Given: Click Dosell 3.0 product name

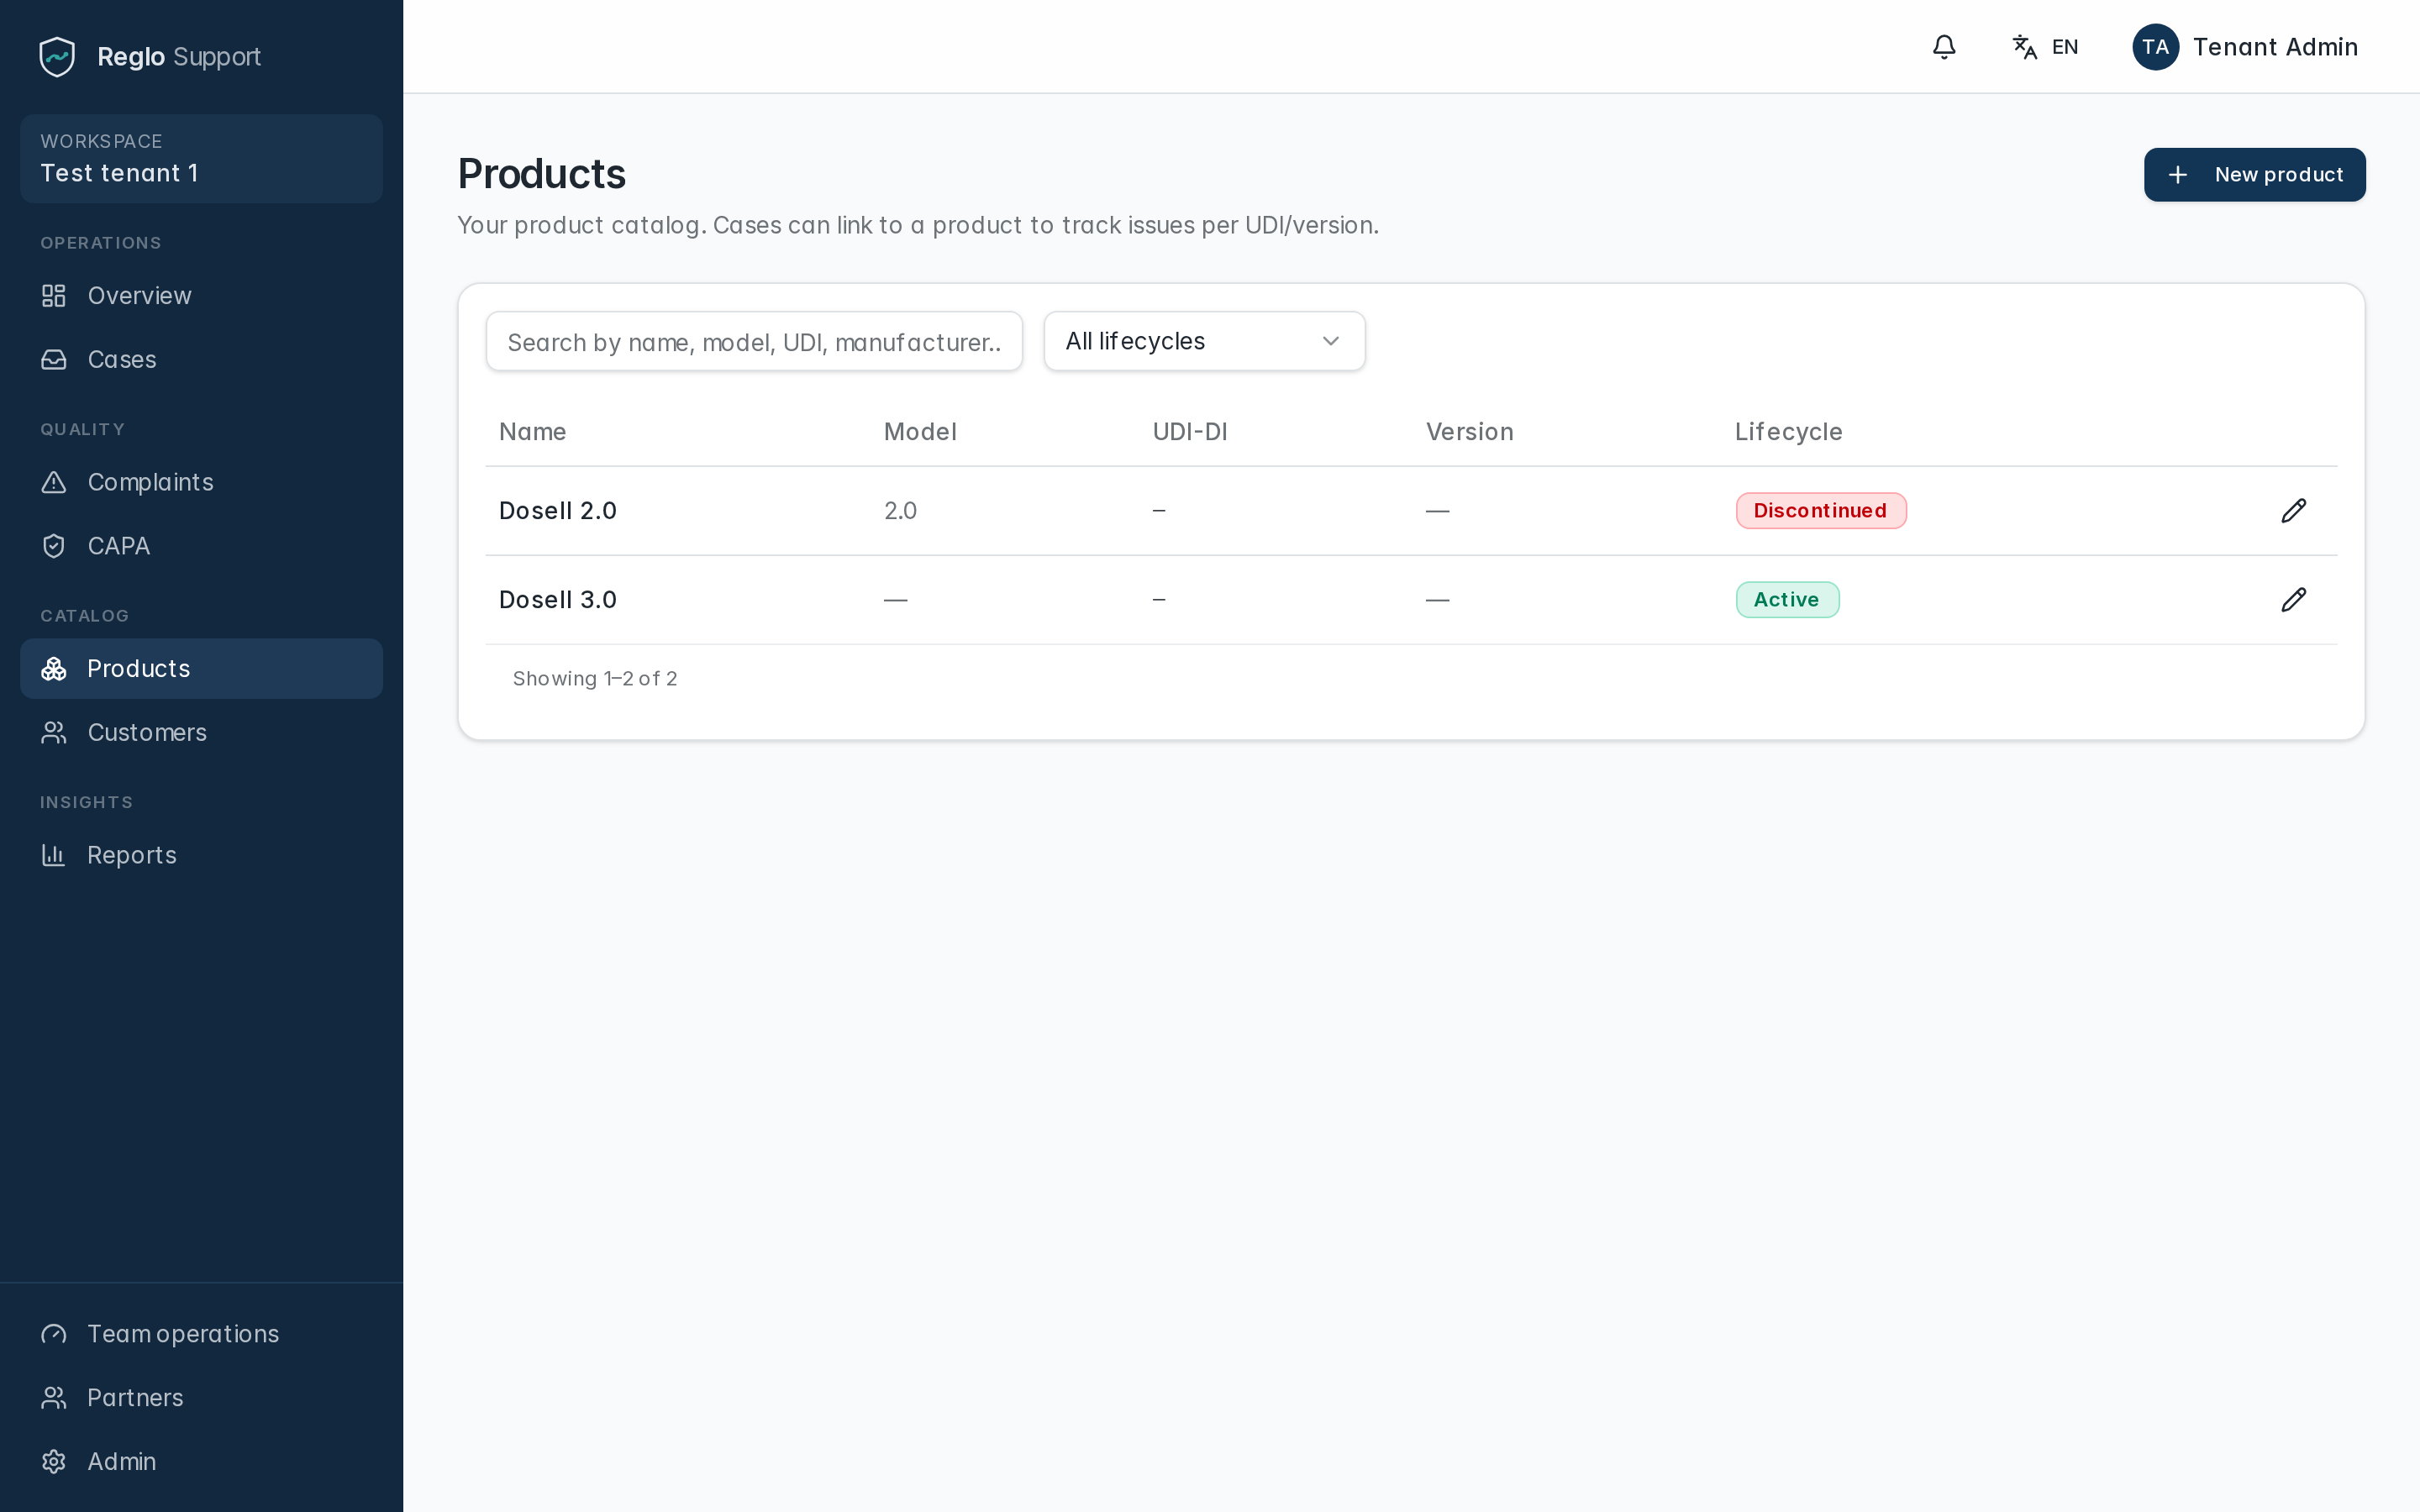Looking at the screenshot, I should click(558, 600).
